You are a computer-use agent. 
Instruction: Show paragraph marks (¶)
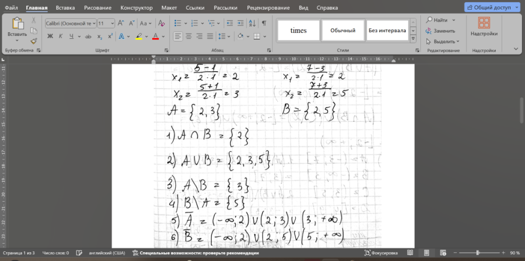click(x=264, y=23)
